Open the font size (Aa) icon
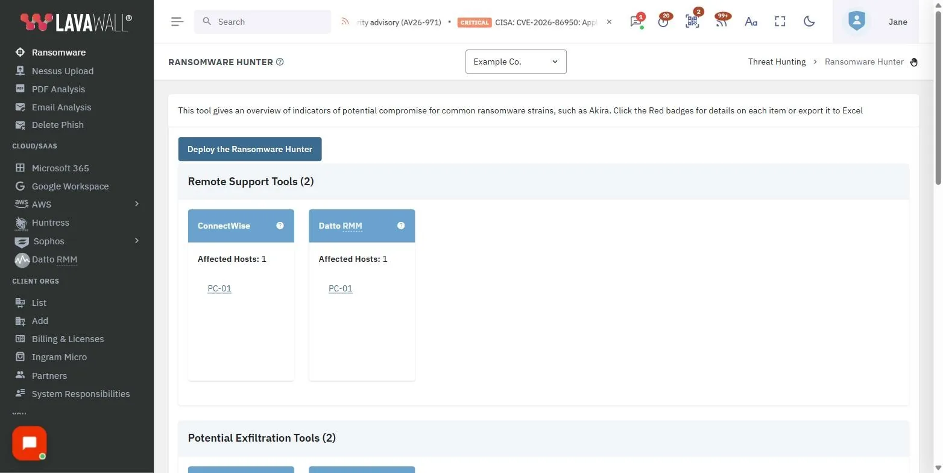Viewport: 943px width, 473px height. pyautogui.click(x=751, y=22)
